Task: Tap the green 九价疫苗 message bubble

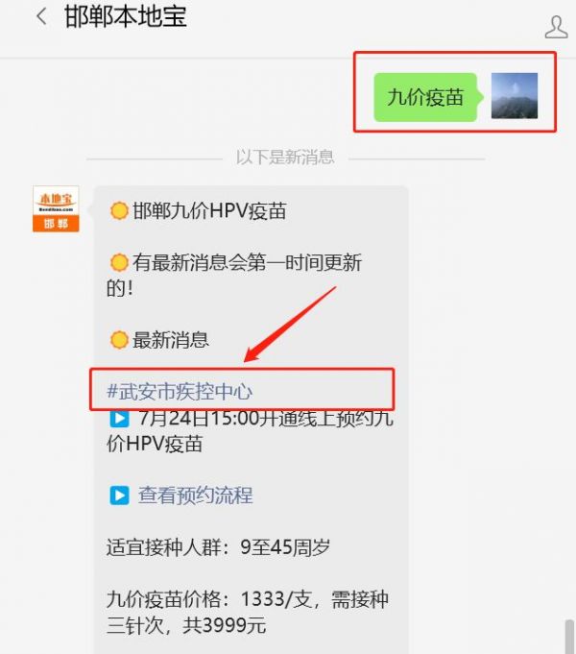Action: point(425,97)
